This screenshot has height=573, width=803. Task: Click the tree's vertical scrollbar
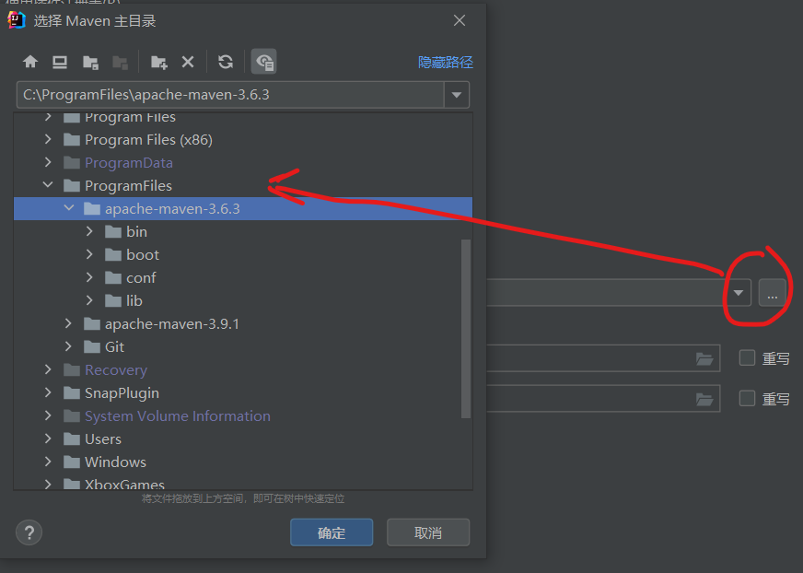click(x=466, y=329)
